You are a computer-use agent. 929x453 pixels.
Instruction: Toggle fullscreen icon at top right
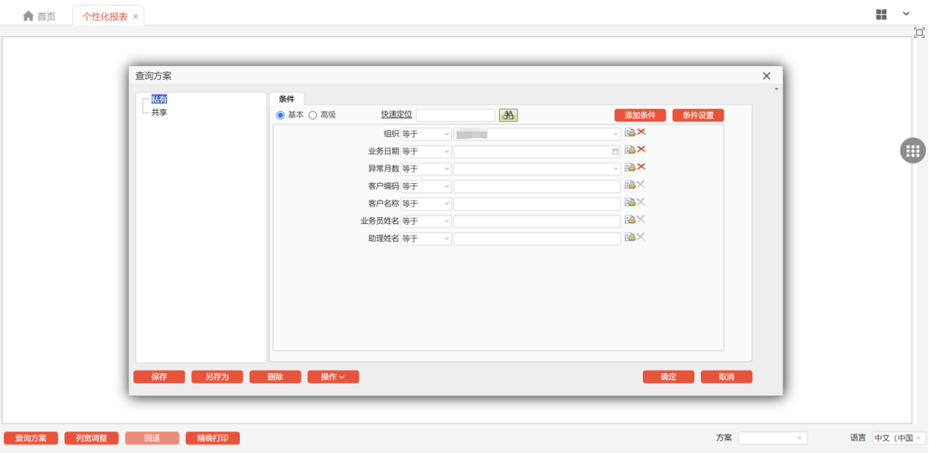click(919, 33)
